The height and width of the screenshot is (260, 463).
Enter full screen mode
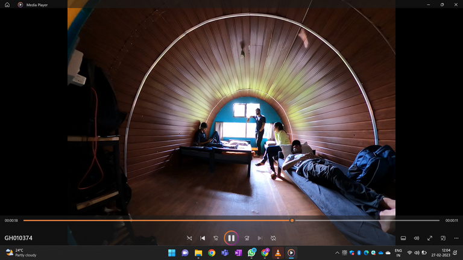pos(430,238)
